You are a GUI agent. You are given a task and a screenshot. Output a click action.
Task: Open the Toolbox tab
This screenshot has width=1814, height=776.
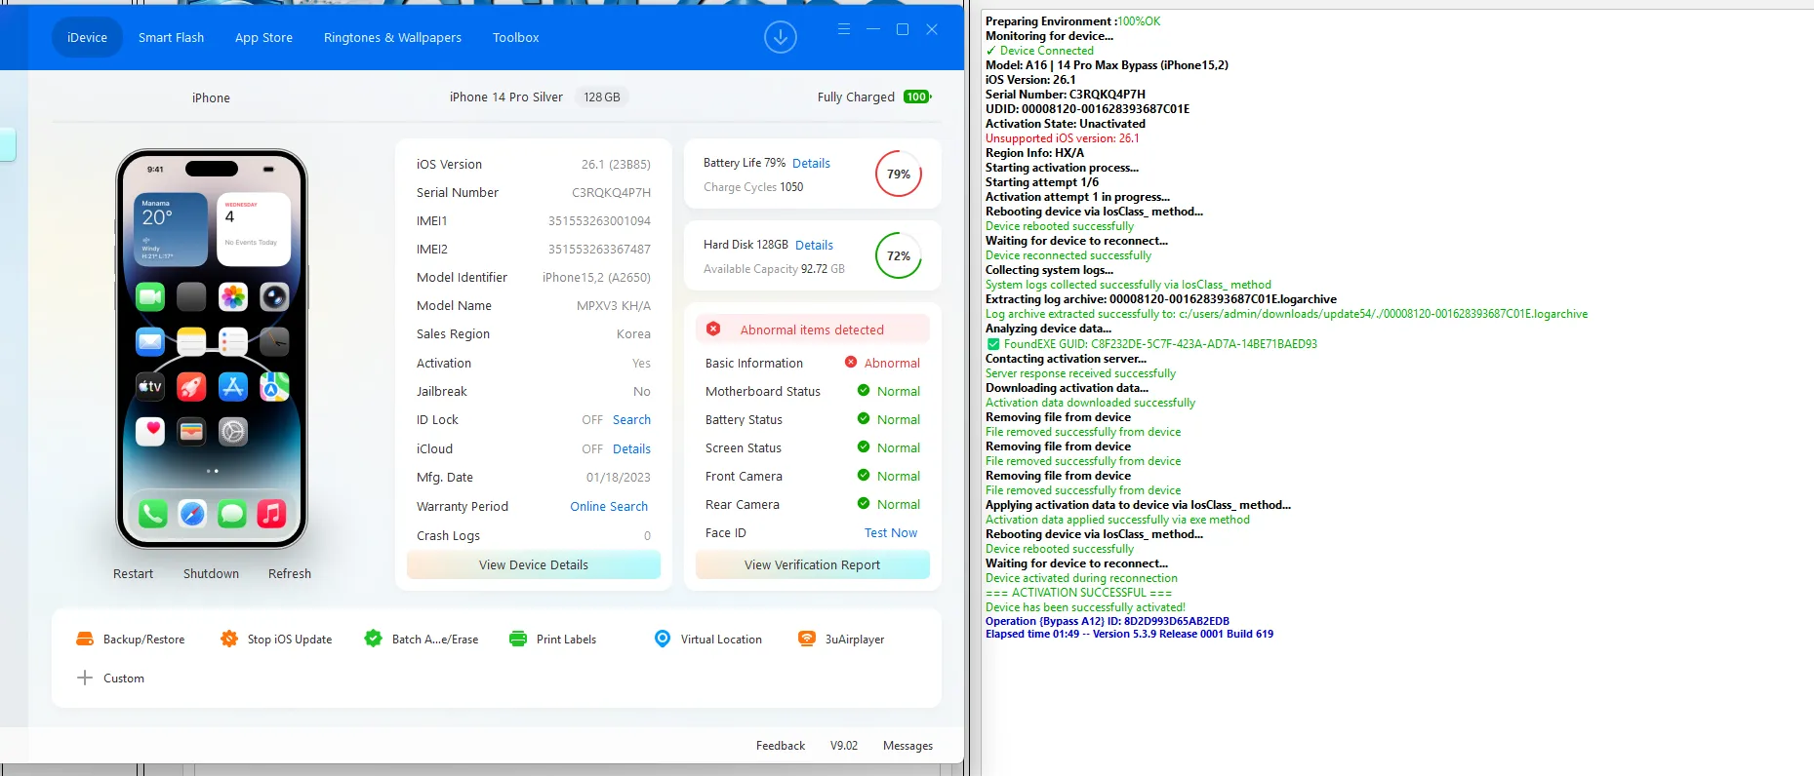(515, 38)
